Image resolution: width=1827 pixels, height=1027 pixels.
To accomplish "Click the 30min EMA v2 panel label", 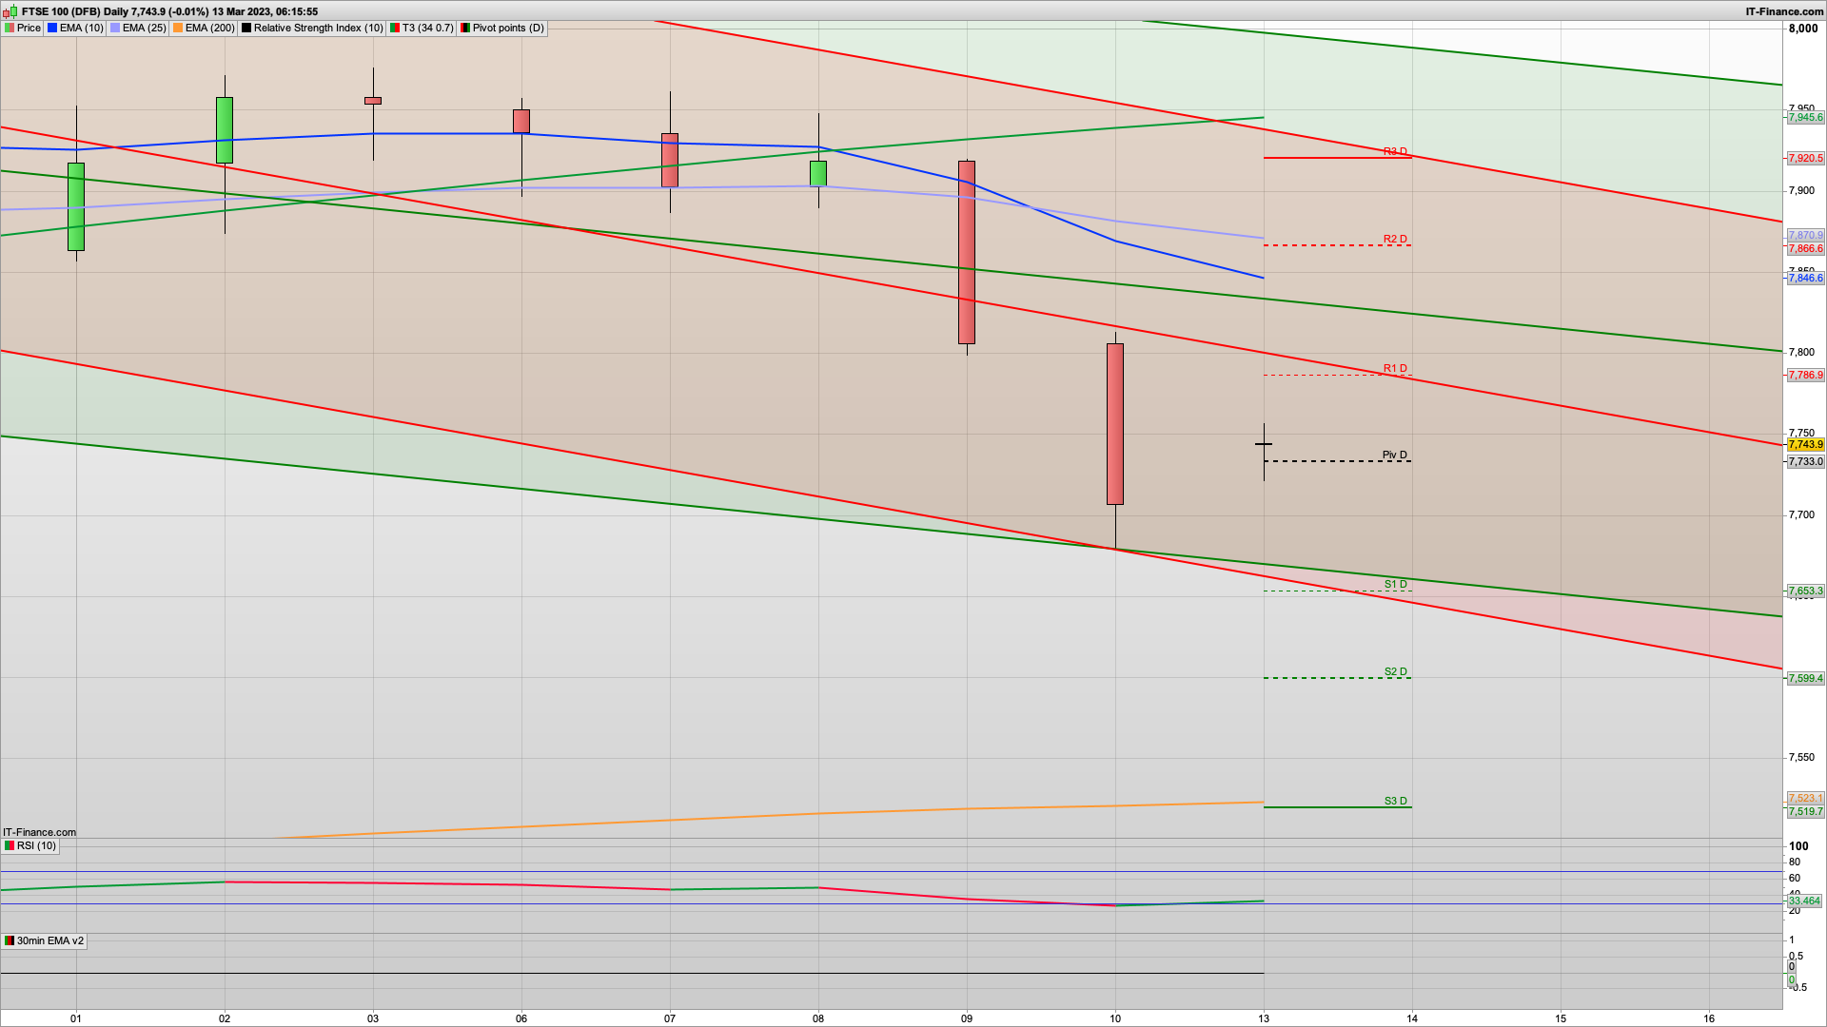I will tap(49, 940).
